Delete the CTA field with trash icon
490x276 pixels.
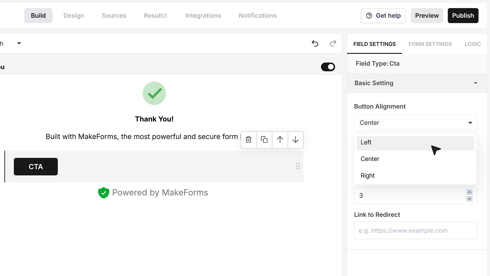[249, 140]
